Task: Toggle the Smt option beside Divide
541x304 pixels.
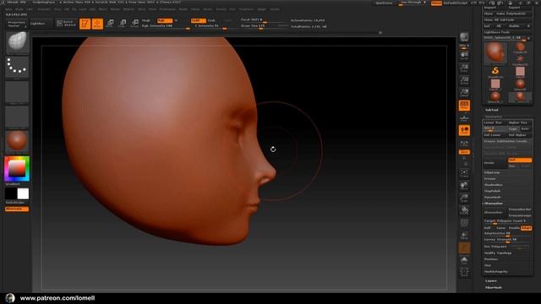Action: [520, 160]
